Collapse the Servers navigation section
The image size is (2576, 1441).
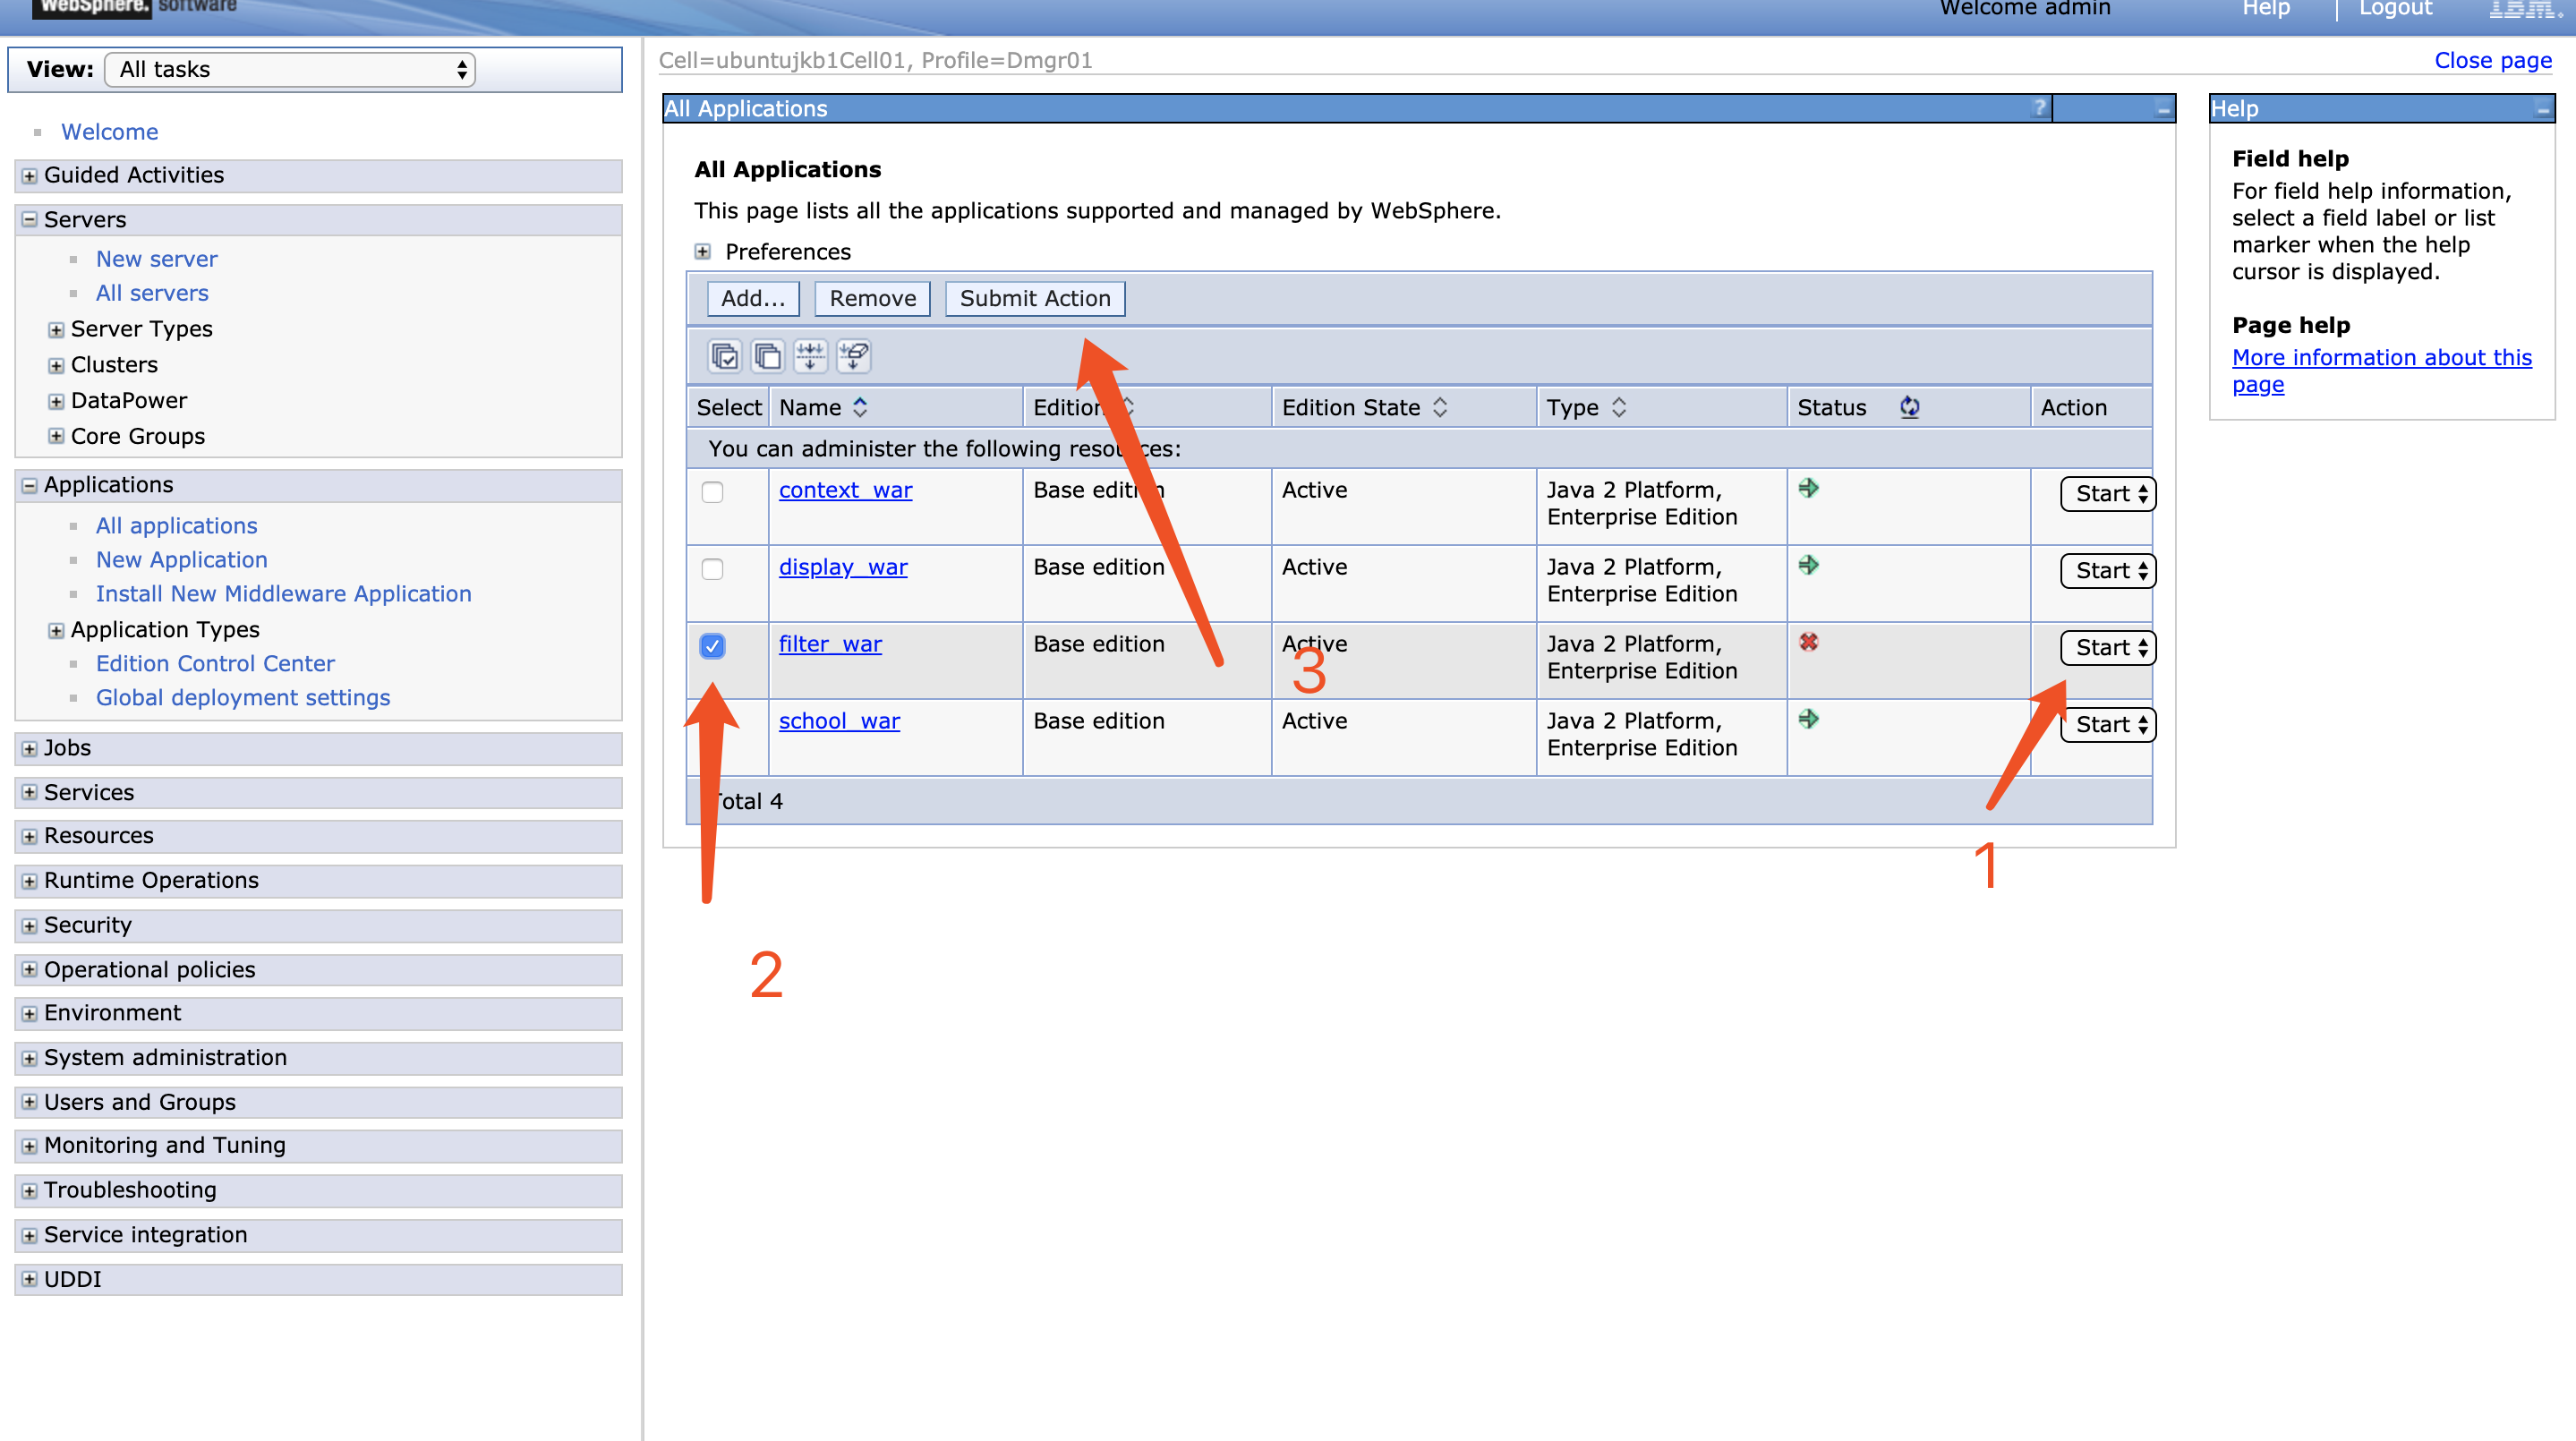click(x=30, y=220)
